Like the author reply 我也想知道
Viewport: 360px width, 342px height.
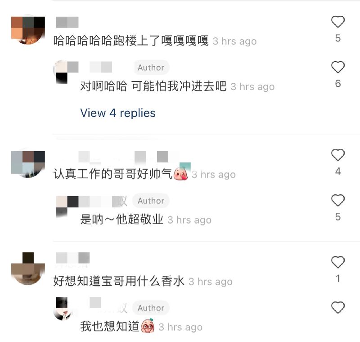[338, 307]
